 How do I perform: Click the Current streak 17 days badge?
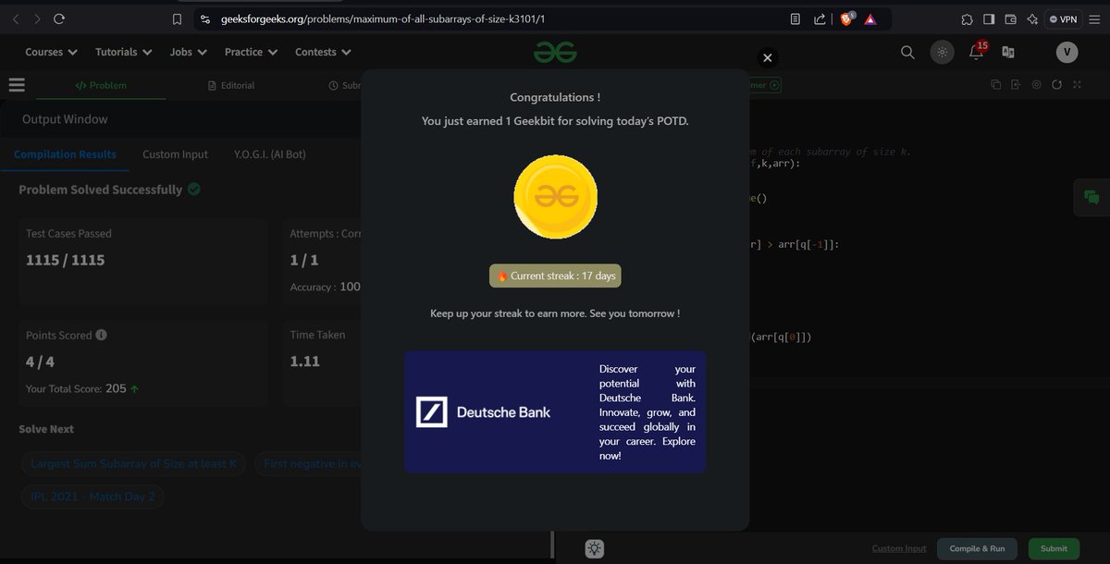coord(555,276)
